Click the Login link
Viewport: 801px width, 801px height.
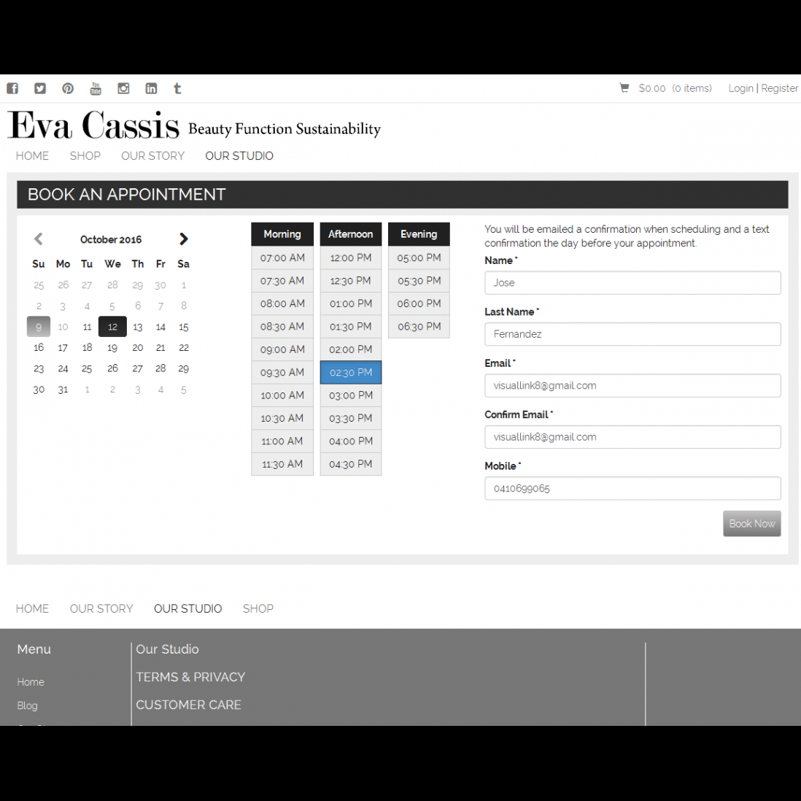pyautogui.click(x=740, y=88)
